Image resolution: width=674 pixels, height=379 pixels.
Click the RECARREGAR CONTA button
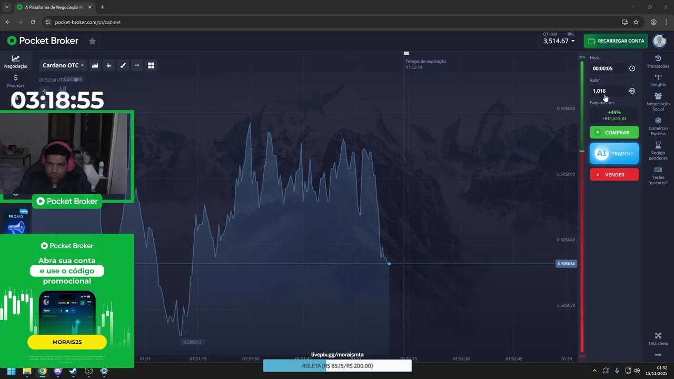point(616,41)
